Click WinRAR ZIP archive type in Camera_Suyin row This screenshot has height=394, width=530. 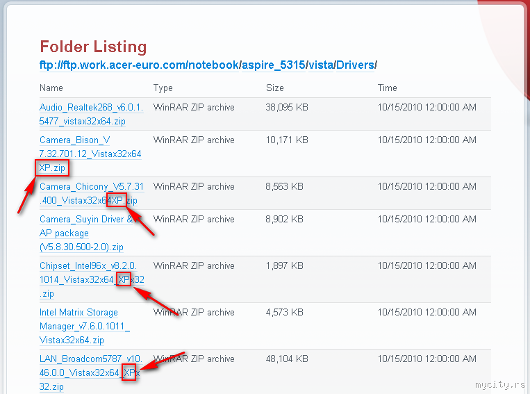coord(194,219)
